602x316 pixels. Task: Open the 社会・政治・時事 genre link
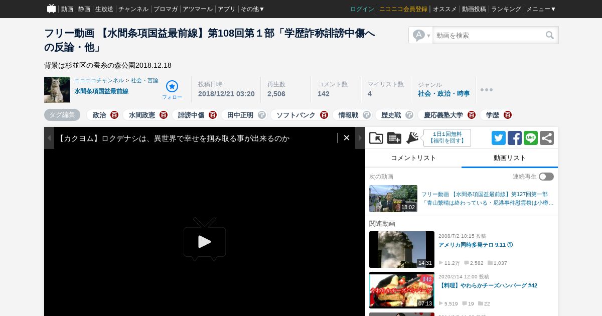click(444, 93)
